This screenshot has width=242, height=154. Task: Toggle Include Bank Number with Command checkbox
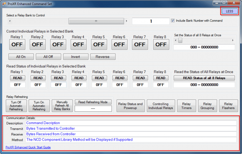coord(173,21)
